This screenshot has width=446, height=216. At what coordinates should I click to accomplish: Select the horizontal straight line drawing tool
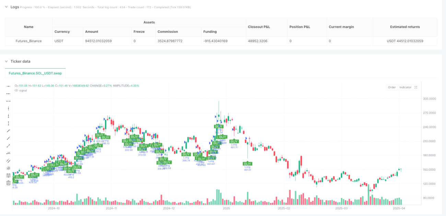pyautogui.click(x=9, y=86)
